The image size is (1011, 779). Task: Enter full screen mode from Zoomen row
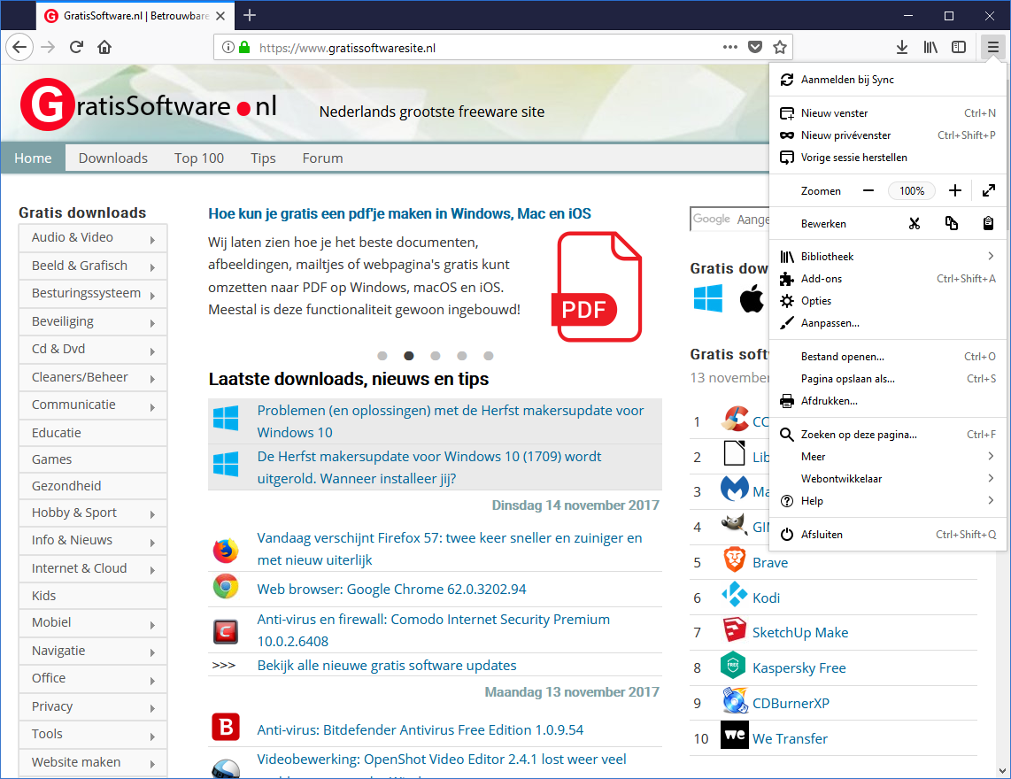point(989,190)
